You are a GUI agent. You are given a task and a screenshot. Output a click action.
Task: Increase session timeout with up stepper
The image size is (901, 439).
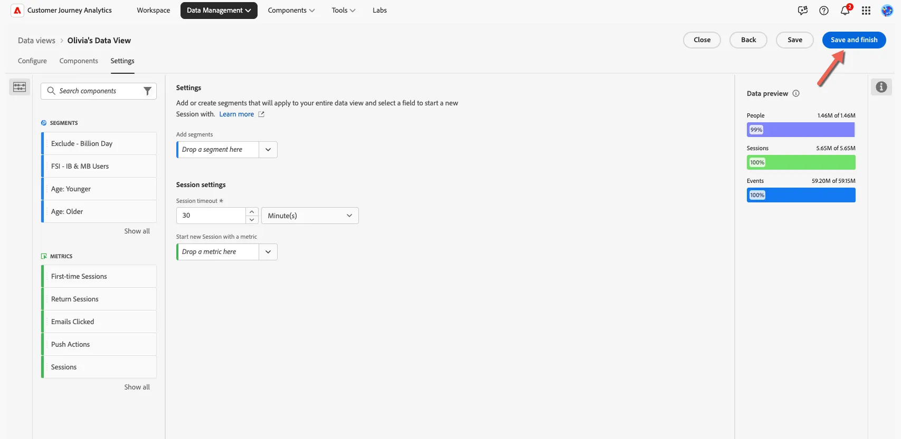pyautogui.click(x=252, y=211)
